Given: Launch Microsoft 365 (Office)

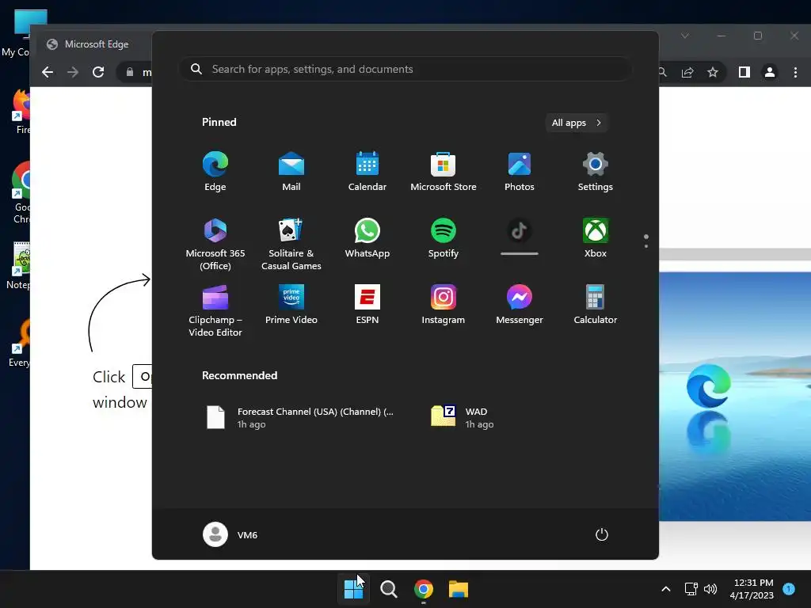Looking at the screenshot, I should [215, 244].
